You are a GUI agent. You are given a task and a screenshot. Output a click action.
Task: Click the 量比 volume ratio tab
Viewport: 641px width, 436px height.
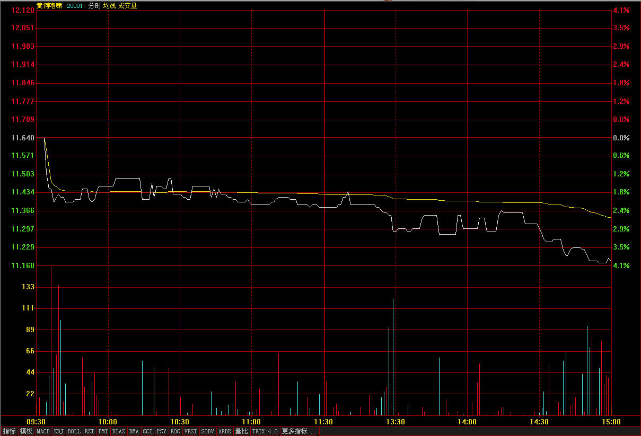242,431
